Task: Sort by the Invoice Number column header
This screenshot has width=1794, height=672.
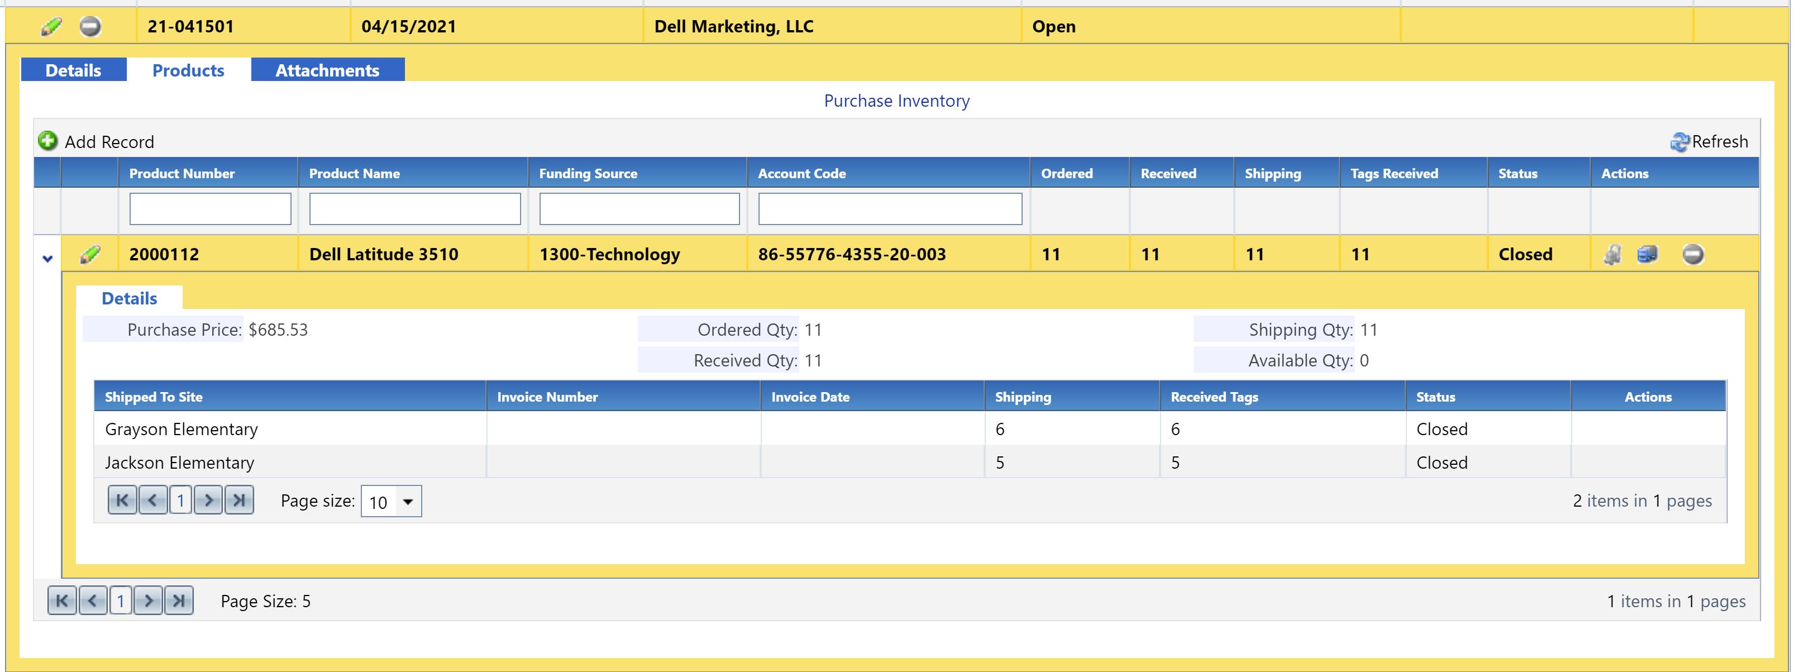Action: coord(547,397)
